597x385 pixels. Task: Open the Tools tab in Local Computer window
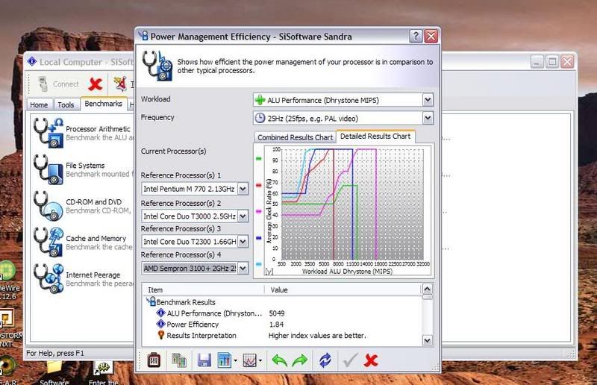tap(66, 104)
